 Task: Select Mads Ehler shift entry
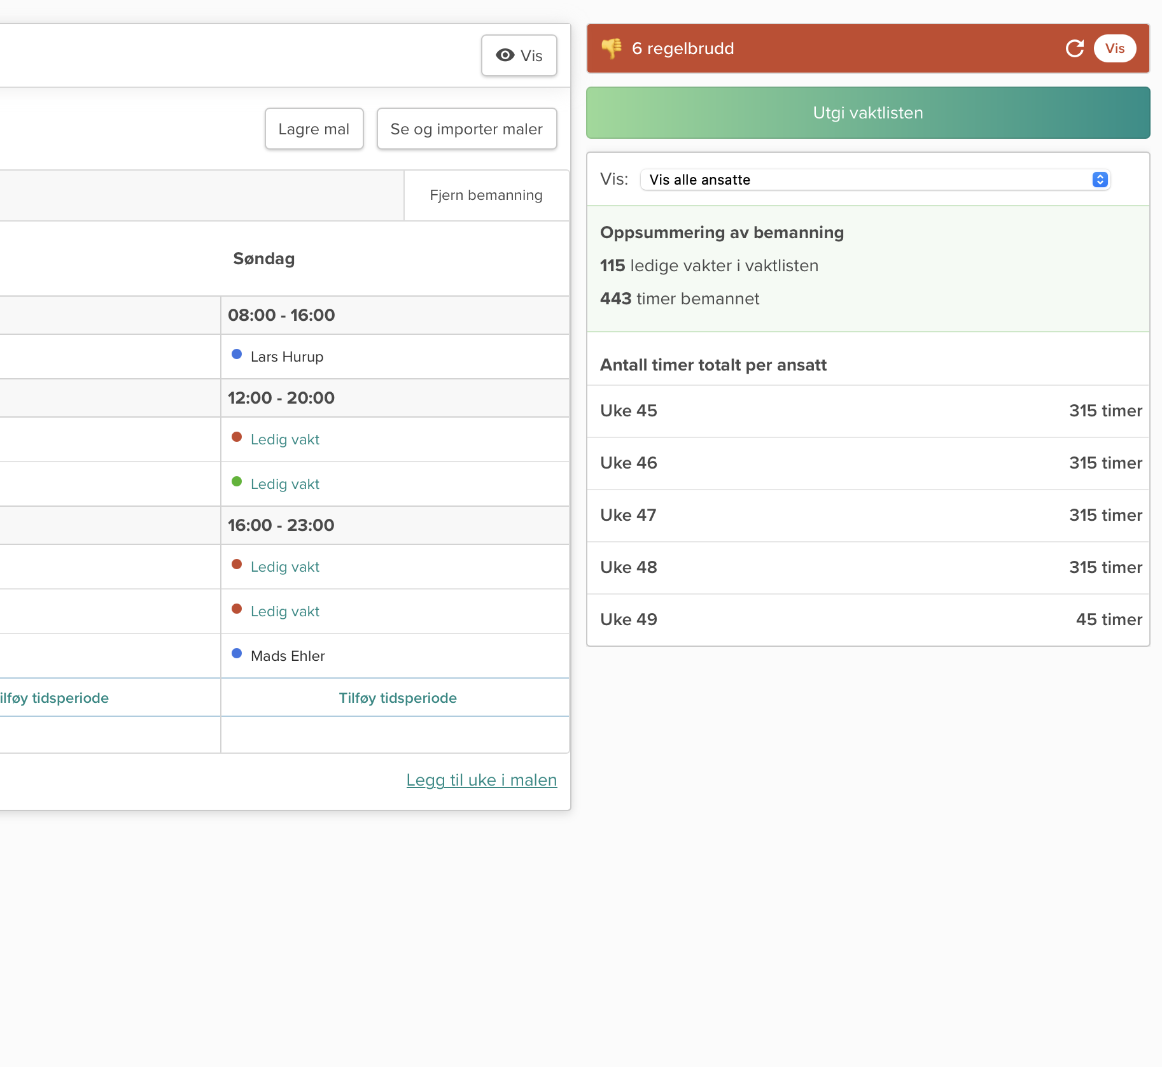[288, 656]
